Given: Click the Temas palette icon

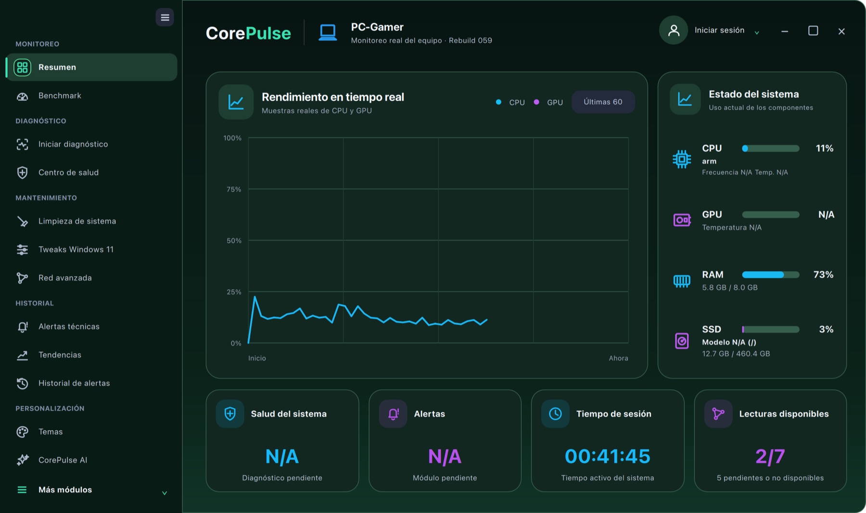Looking at the screenshot, I should pyautogui.click(x=23, y=432).
